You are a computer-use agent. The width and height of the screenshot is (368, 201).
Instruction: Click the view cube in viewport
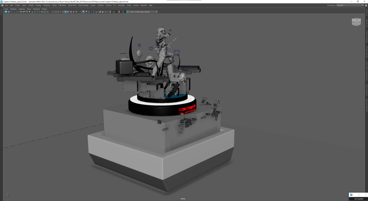pos(356,22)
